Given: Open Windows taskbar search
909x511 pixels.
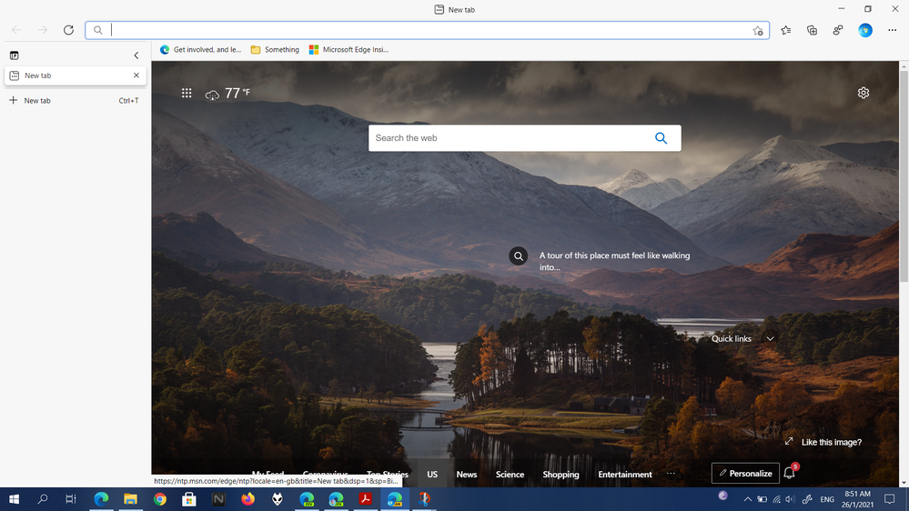Looking at the screenshot, I should 43,499.
